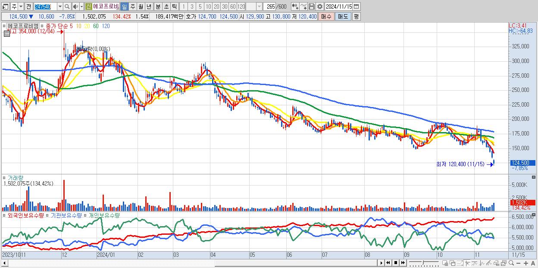538x268 pixels.
Task: Select the 년 yearly period toggle
Action: pos(149,6)
